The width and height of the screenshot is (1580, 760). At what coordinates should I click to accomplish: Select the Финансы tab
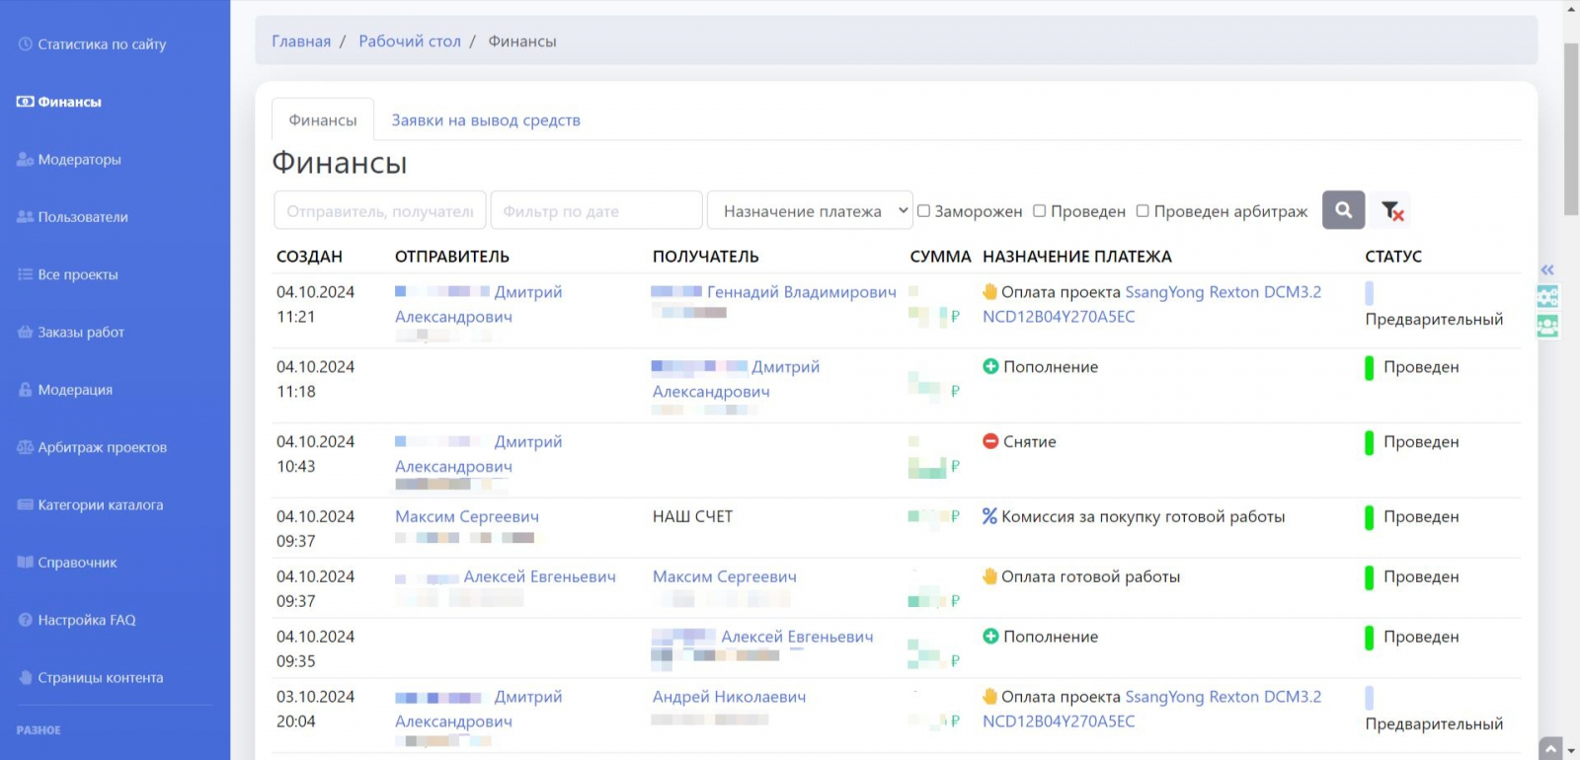pos(323,120)
